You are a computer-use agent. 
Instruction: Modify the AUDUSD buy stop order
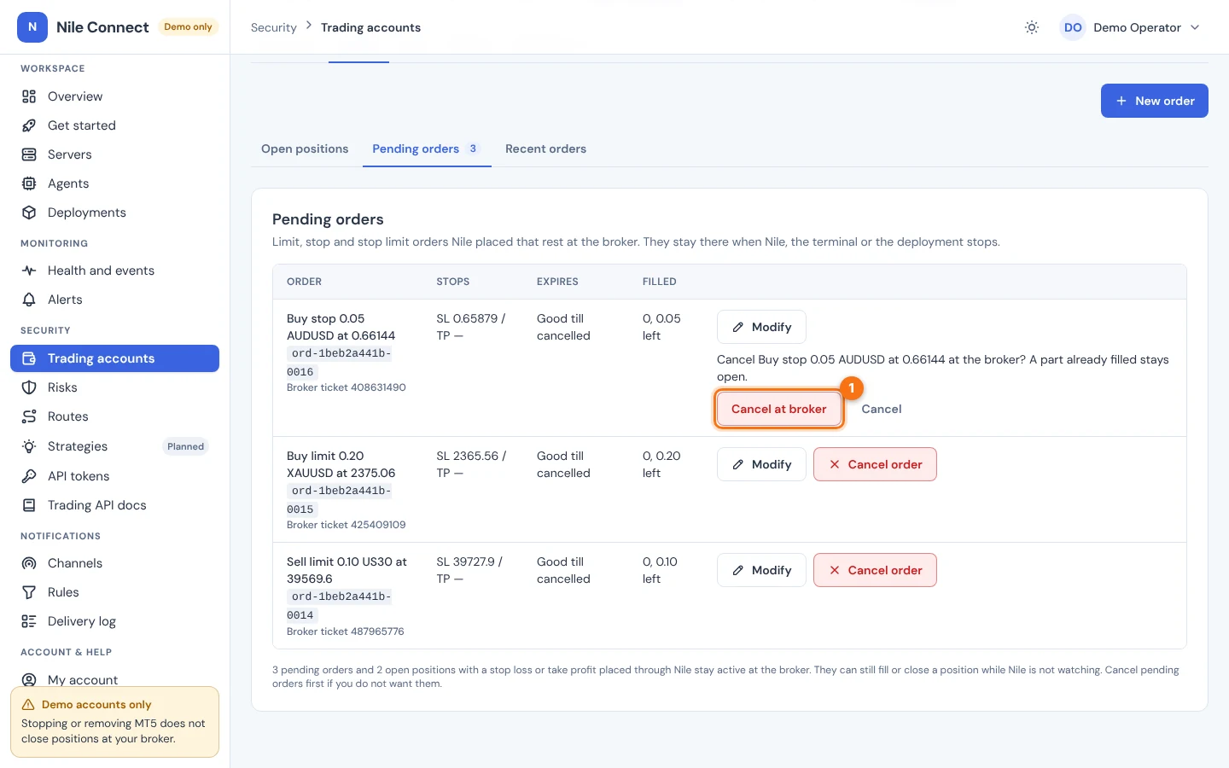click(x=761, y=327)
